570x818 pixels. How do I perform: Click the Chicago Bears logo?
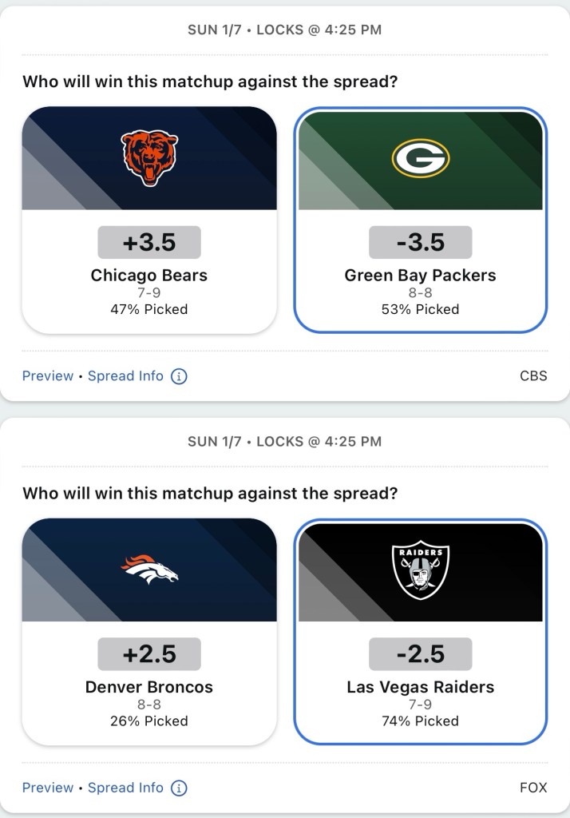(x=149, y=158)
